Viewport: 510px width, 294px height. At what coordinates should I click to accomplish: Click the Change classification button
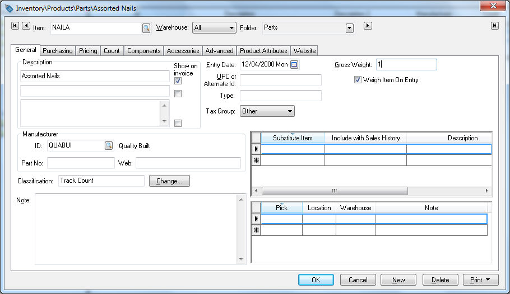click(169, 181)
